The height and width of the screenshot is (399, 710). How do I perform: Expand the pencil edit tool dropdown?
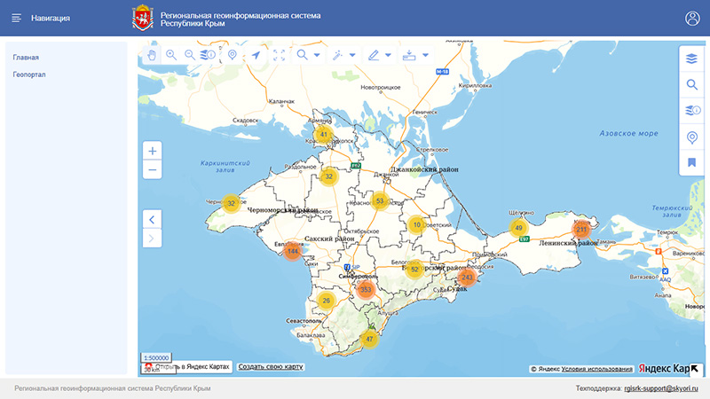tap(388, 55)
